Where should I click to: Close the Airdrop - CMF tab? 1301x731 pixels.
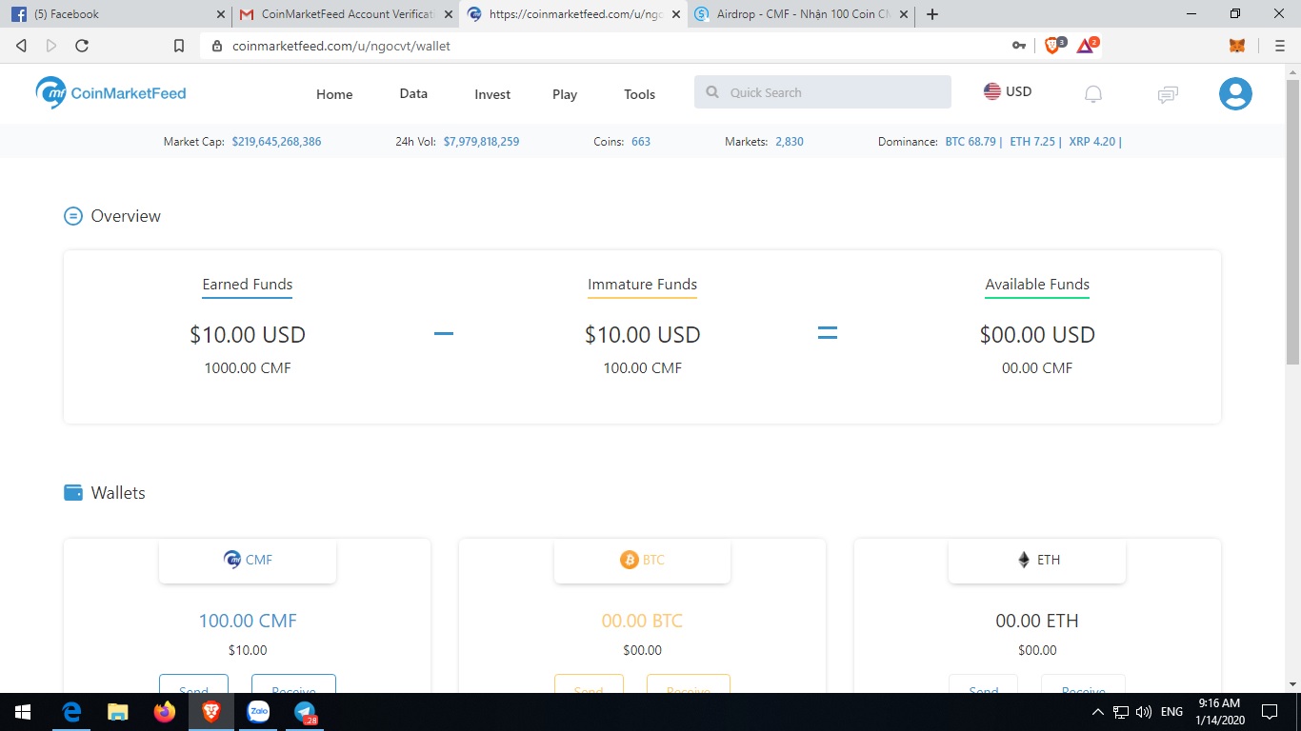pyautogui.click(x=903, y=14)
